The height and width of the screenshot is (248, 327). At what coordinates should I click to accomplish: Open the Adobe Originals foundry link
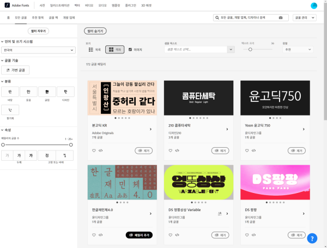point(103,133)
